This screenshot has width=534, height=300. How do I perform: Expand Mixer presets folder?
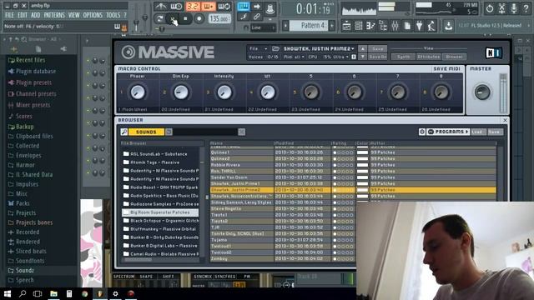(x=29, y=105)
